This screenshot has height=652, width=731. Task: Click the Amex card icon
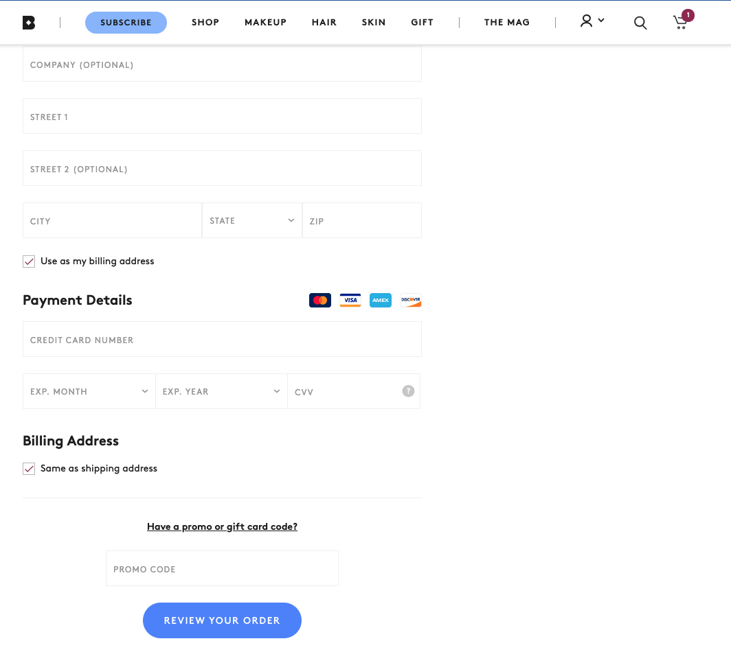tap(381, 301)
